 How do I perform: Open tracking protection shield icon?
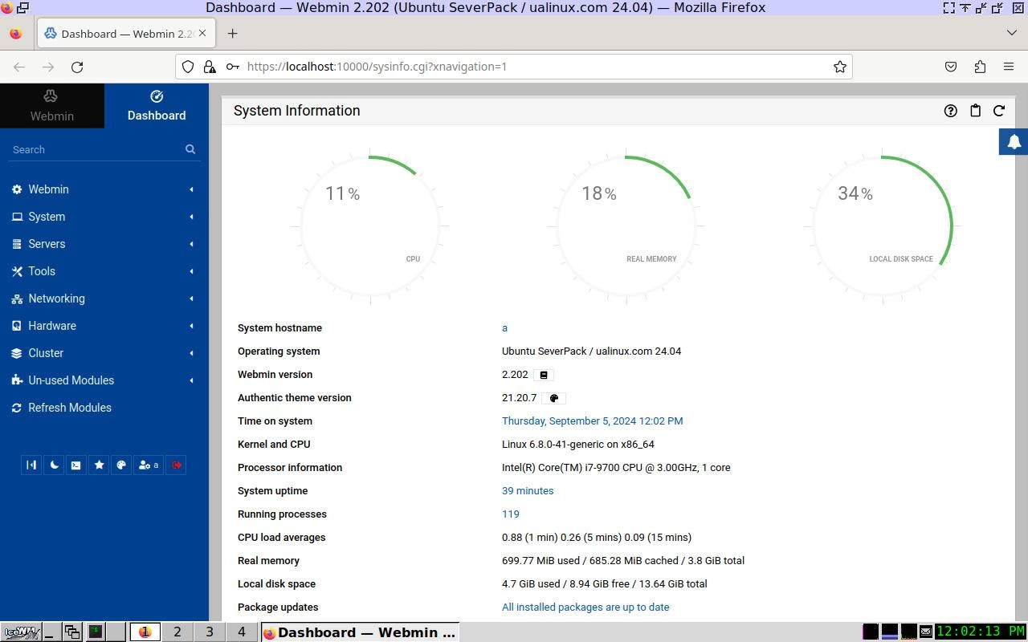coord(188,67)
